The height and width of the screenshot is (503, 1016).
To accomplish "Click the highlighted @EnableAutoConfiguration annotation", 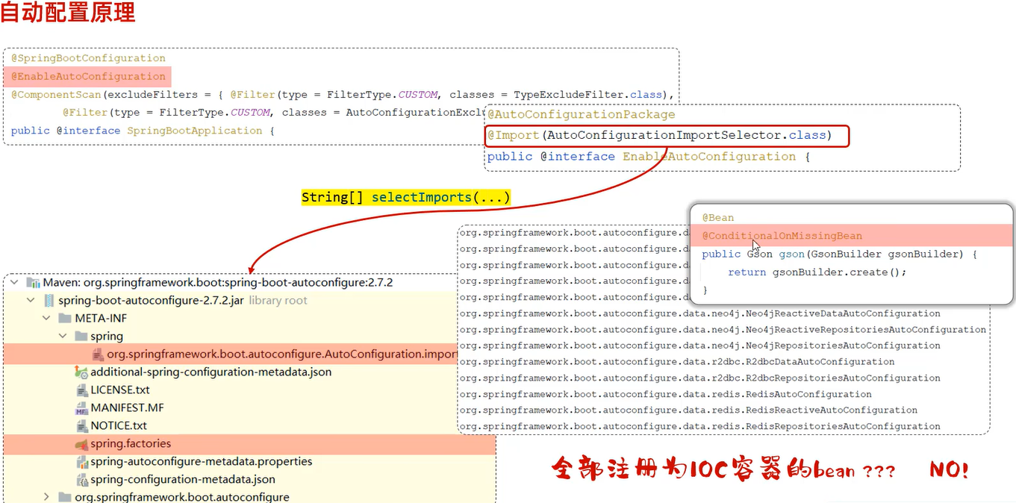I will pyautogui.click(x=89, y=76).
